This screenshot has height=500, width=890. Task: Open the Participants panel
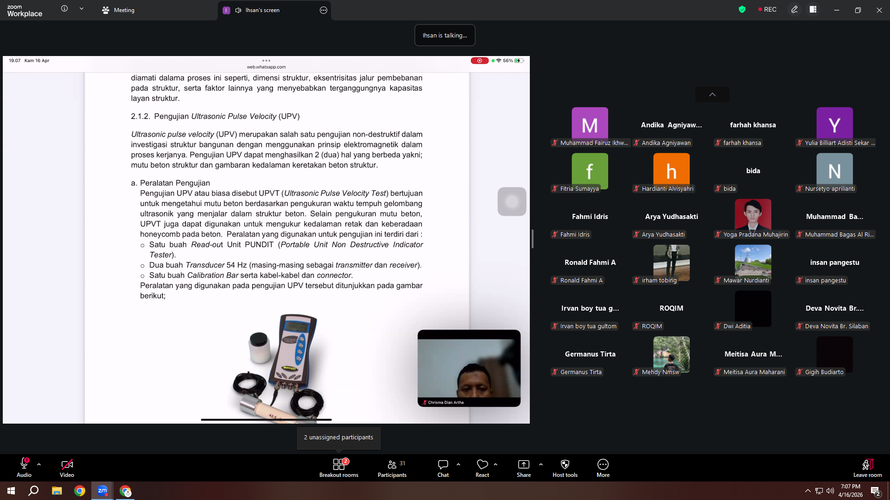click(x=392, y=468)
